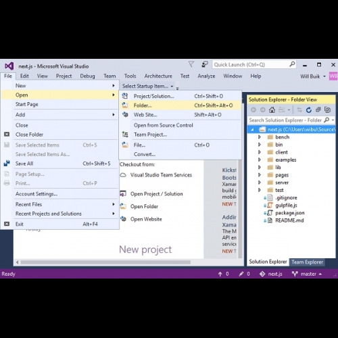Expand the bench folder
The width and height of the screenshot is (338, 338).
(260, 137)
